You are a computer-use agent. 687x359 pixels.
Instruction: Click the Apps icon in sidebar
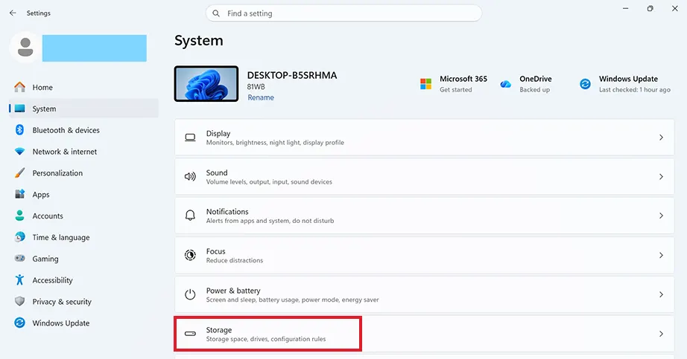19,194
